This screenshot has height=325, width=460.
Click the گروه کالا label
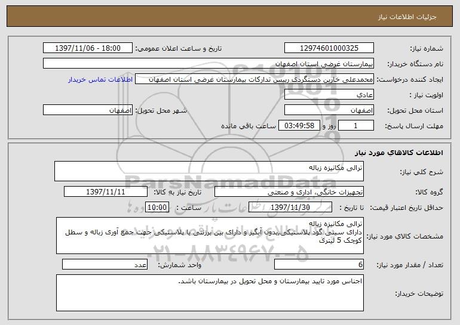coord(429,193)
